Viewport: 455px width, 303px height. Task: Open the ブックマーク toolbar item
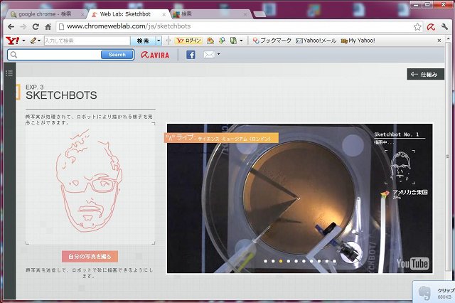point(272,41)
